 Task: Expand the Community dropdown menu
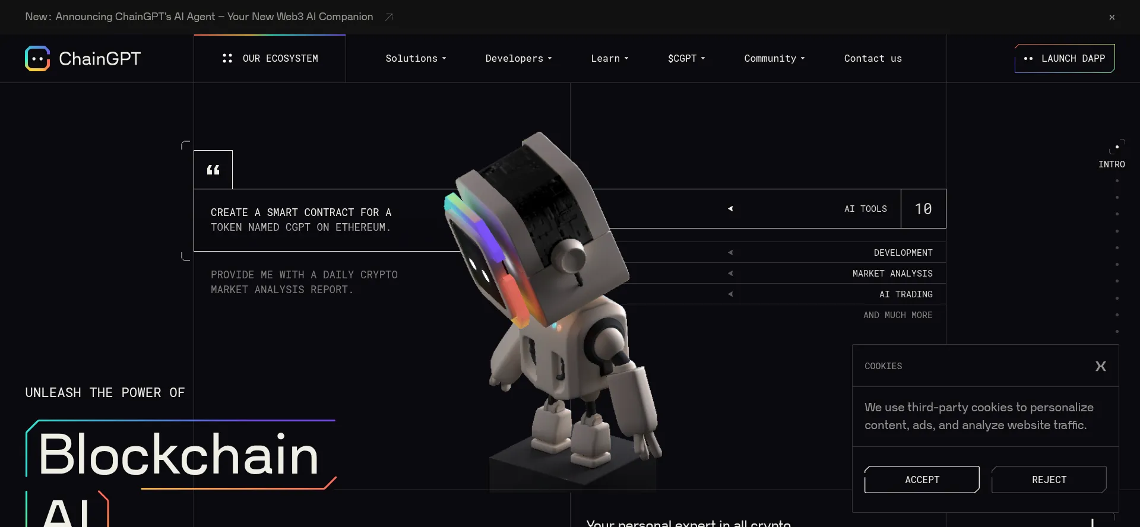pyautogui.click(x=774, y=58)
